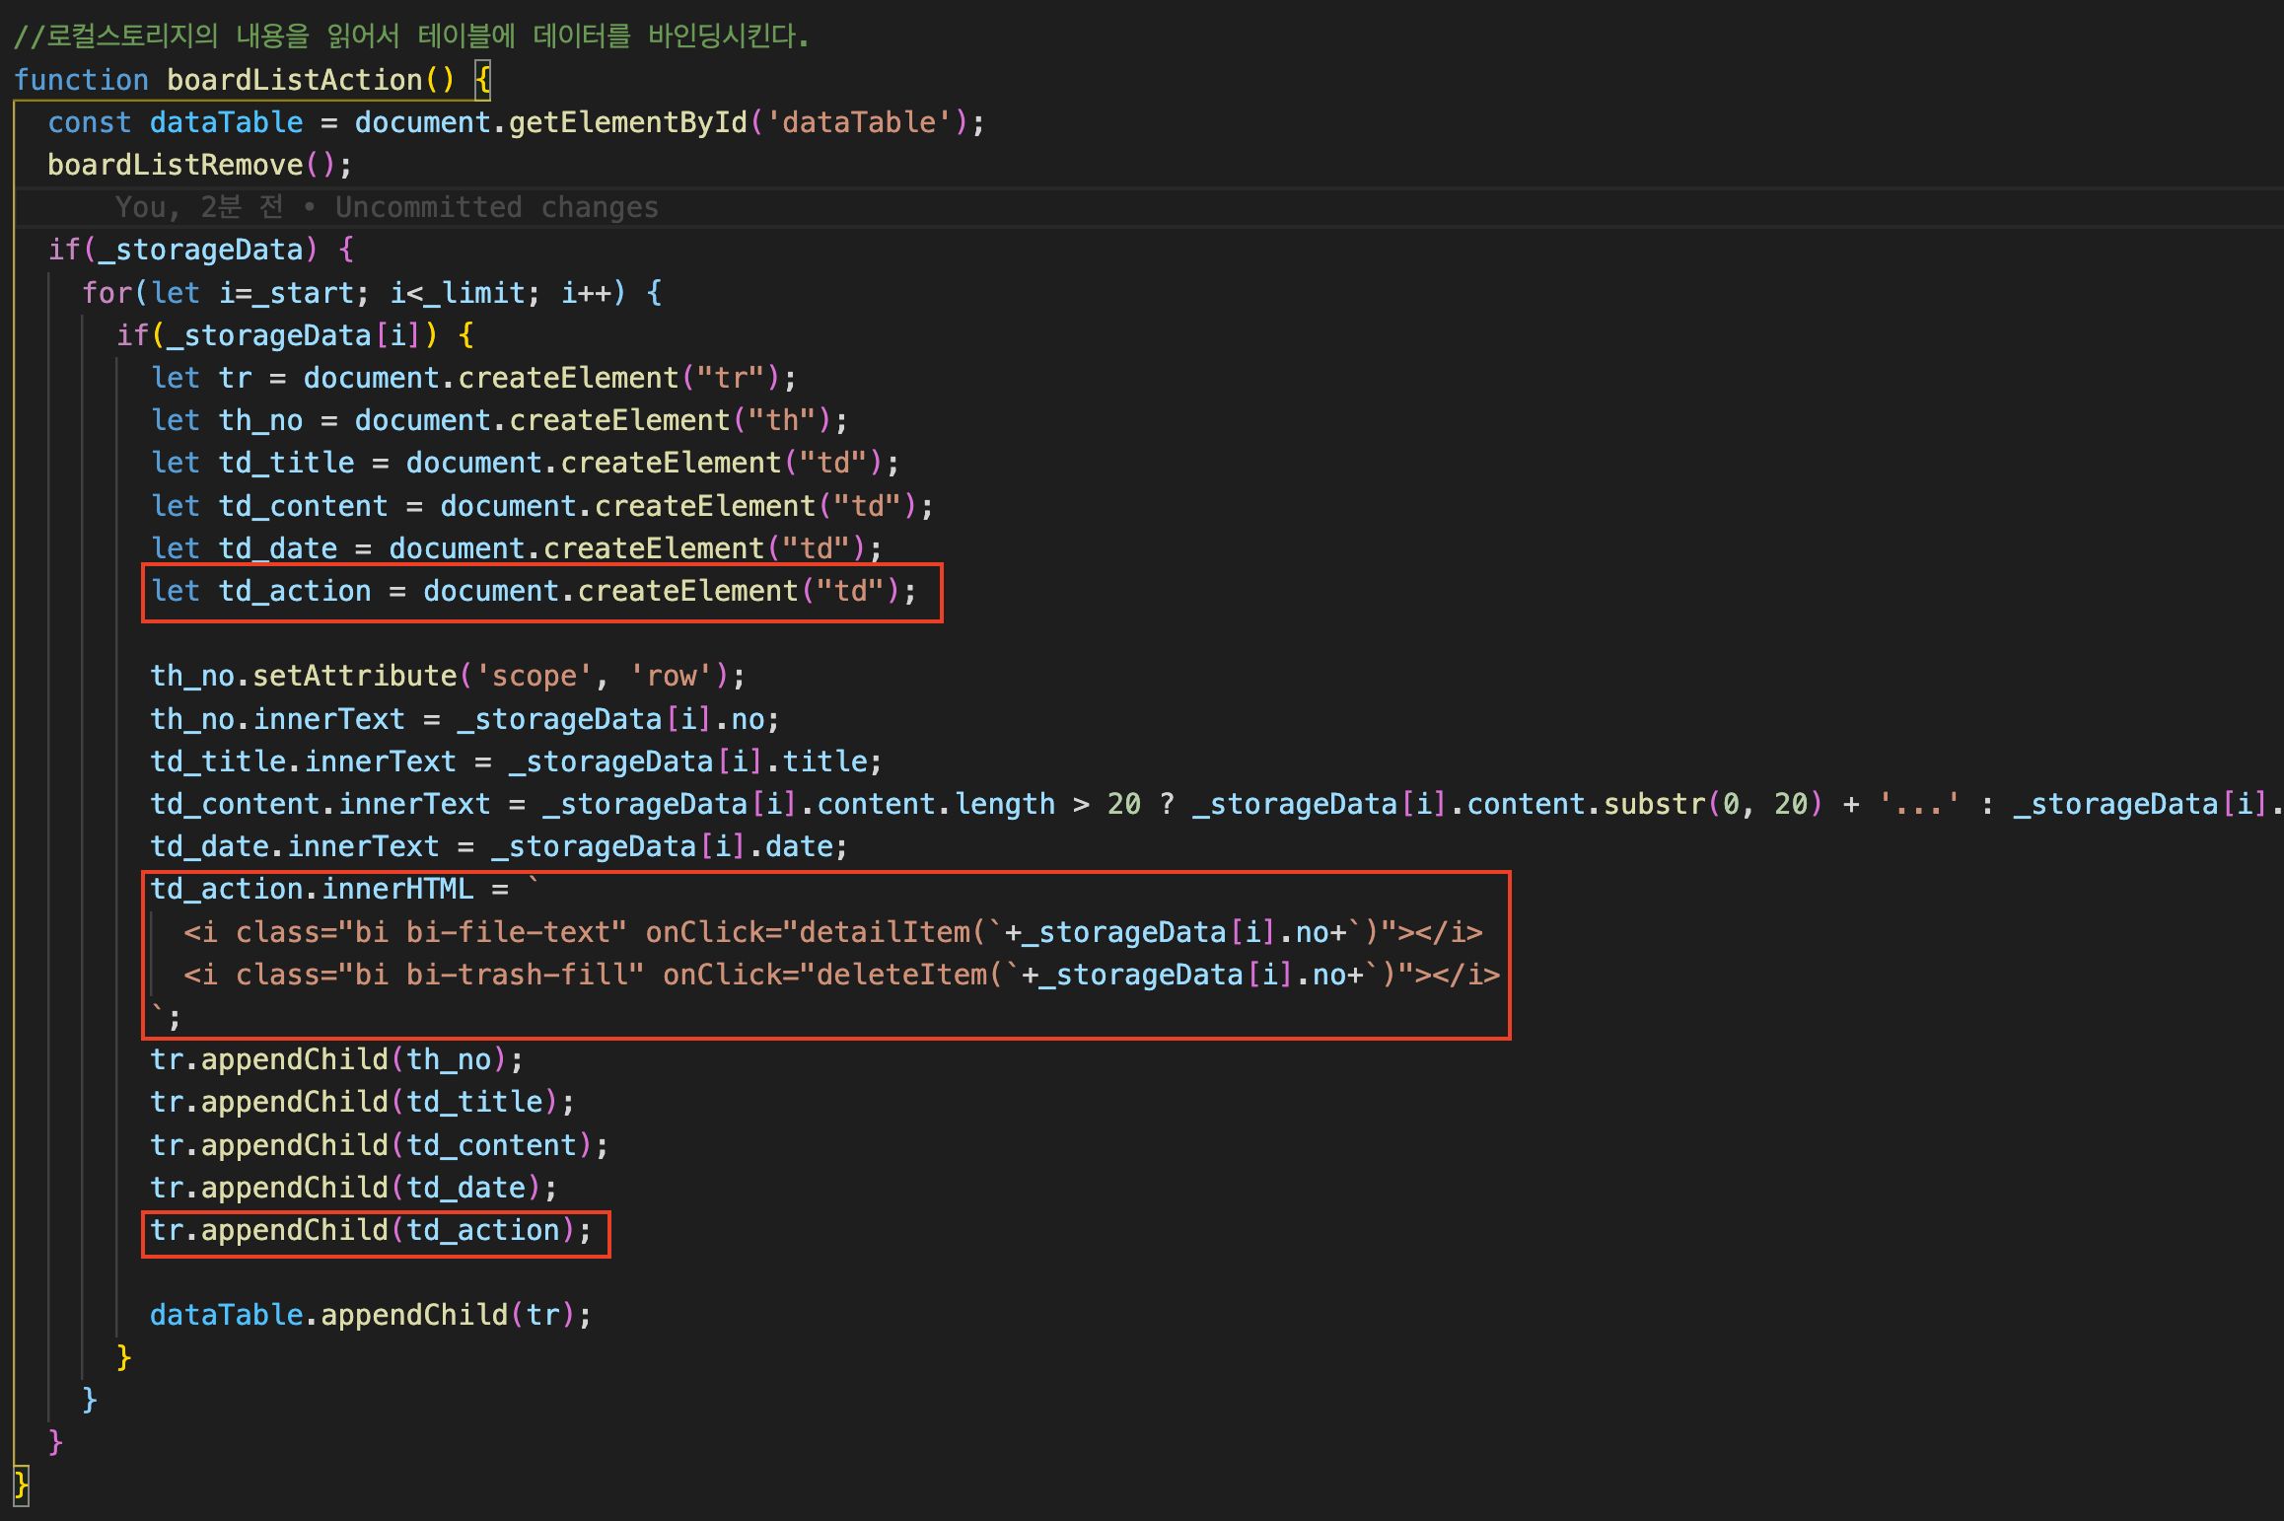Click dataTable.appendChild(tr) statement
The height and width of the screenshot is (1521, 2284).
[x=370, y=1315]
